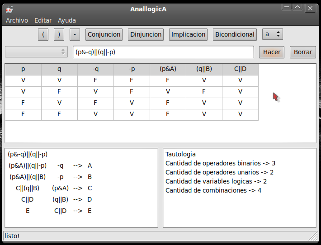Click the AnallogicA app icon in title bar
The image size is (321, 245).
[x=9, y=9]
